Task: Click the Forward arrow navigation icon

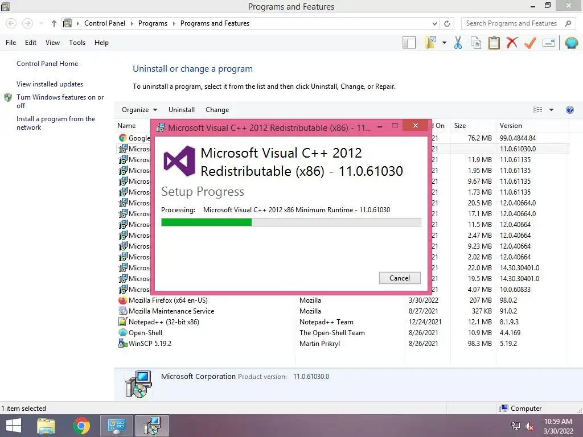Action: point(27,23)
